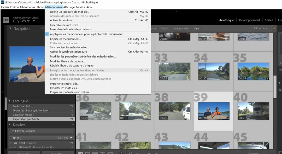The width and height of the screenshot is (282, 154).
Task: Toggle 'Appliquer les métadonnées pour la photo cible uniquement' checkmark
Action: tap(47, 34)
